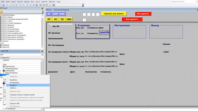Viewport: 198px width, 111px height.
Task: Run the macro with the play icon
Action: [27, 5]
